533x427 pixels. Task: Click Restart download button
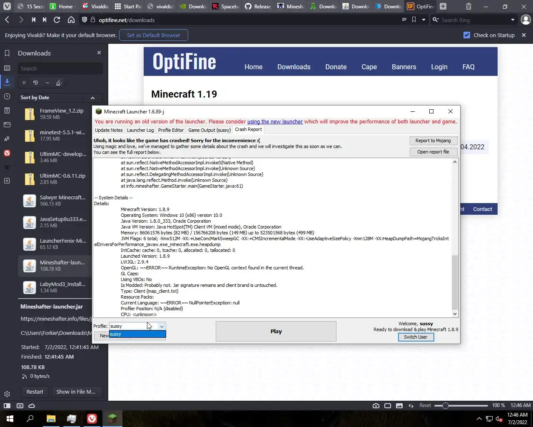point(35,392)
